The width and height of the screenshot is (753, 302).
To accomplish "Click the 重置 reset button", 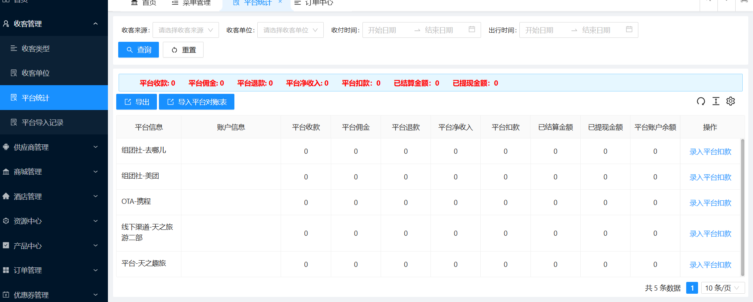I will (183, 50).
